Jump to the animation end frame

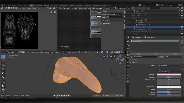pos(69,96)
